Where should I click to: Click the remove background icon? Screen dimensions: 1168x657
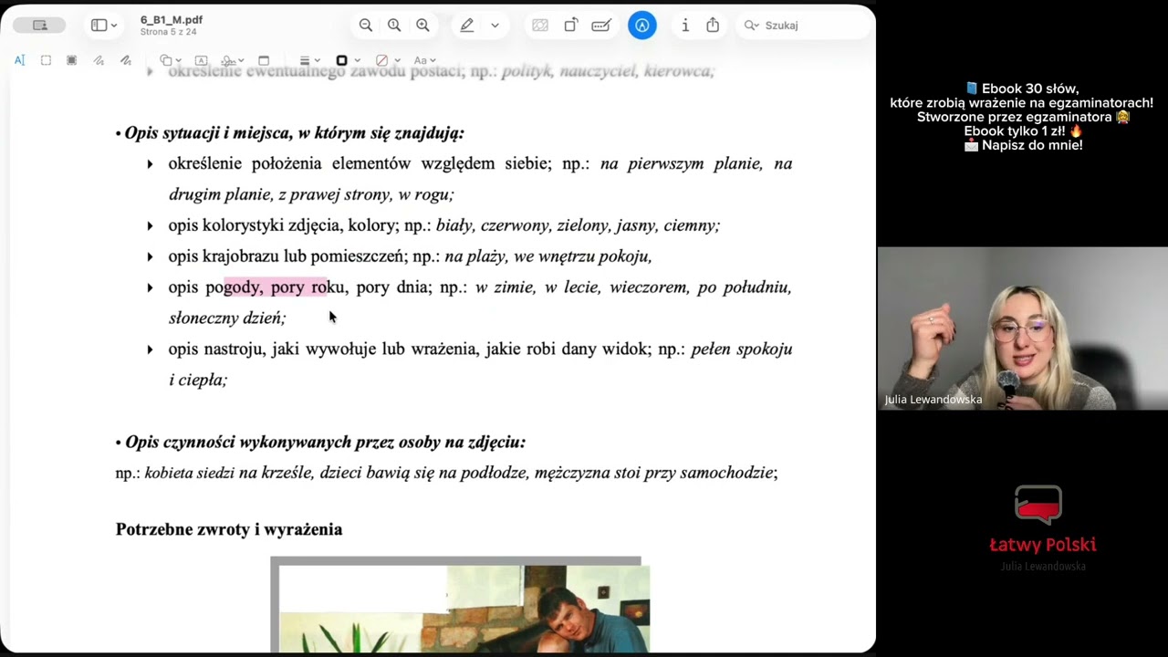(x=540, y=26)
